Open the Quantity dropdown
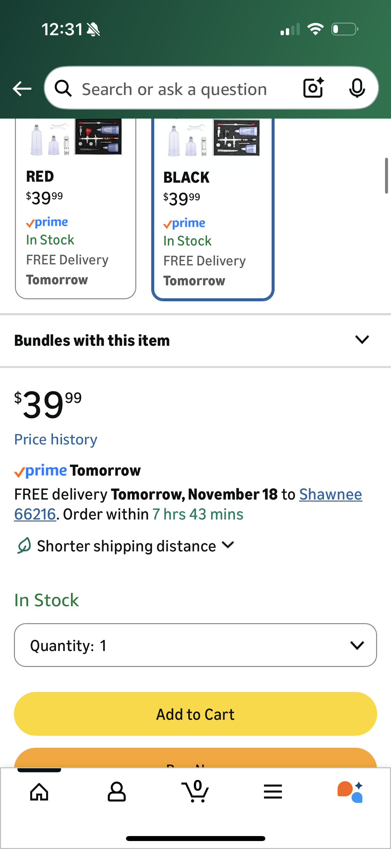The width and height of the screenshot is (391, 849). (195, 645)
